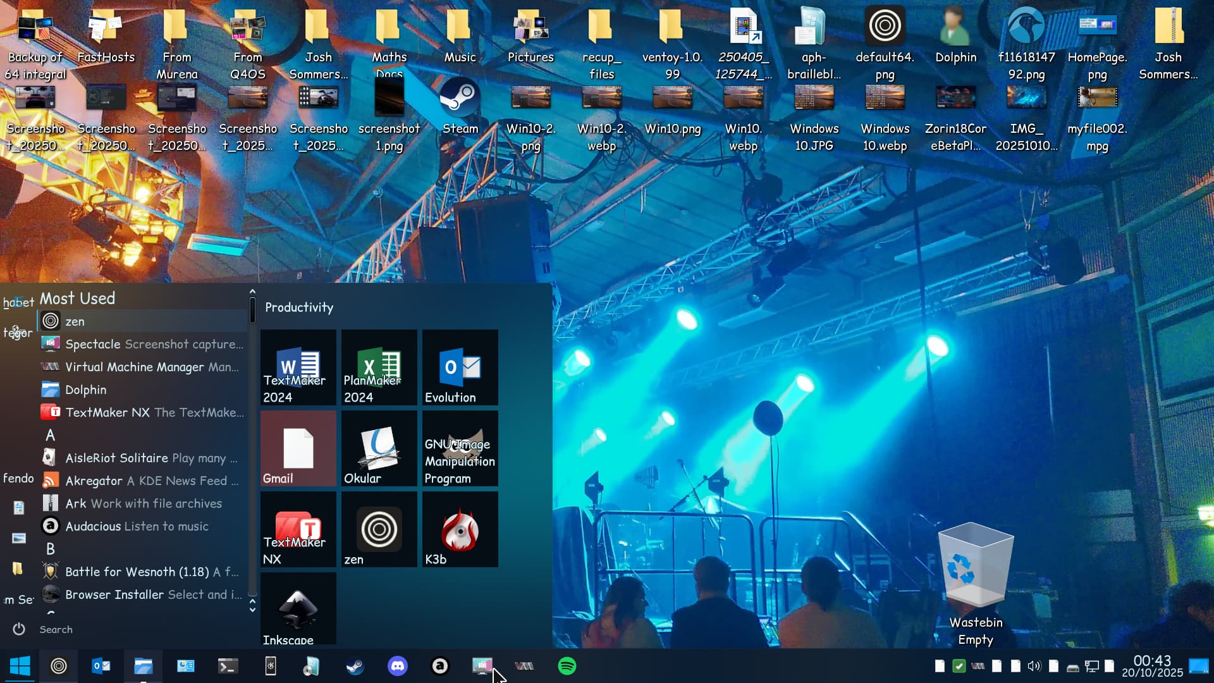Image resolution: width=1214 pixels, height=683 pixels.
Task: Open the terminal from the taskbar
Action: [228, 666]
